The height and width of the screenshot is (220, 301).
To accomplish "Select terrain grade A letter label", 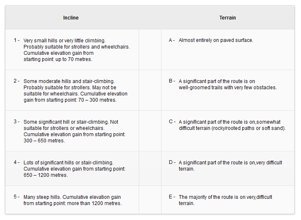I will point(172,40).
